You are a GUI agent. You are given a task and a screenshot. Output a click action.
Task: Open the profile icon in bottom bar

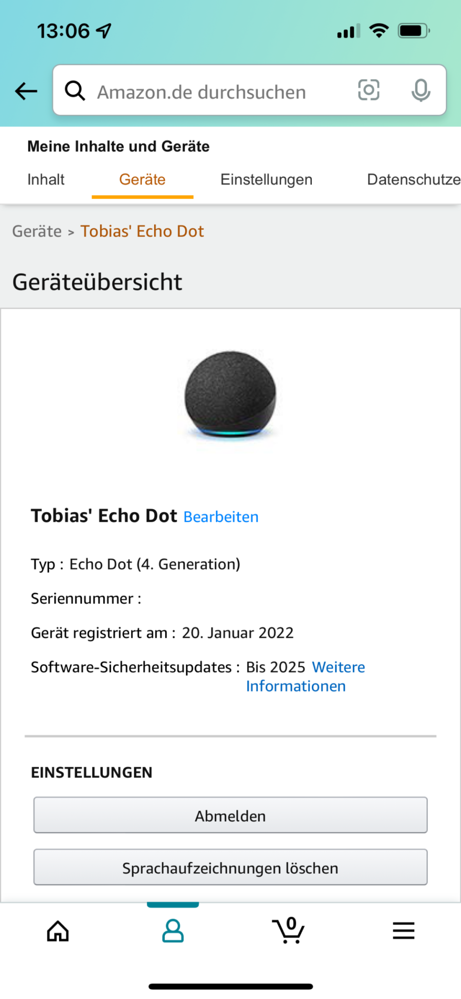coord(173,931)
